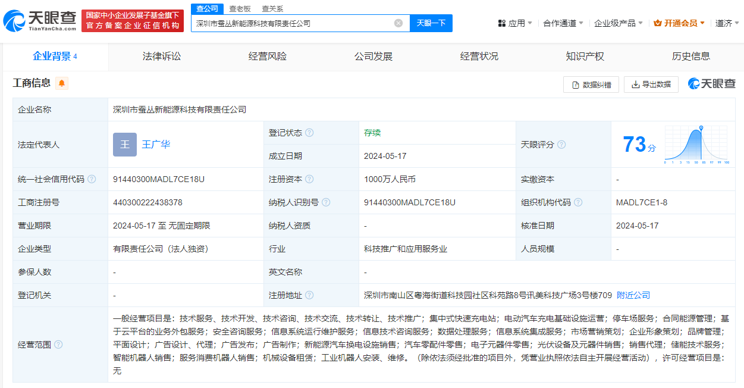
Task: Select the 查老板 search tab
Action: (x=240, y=8)
